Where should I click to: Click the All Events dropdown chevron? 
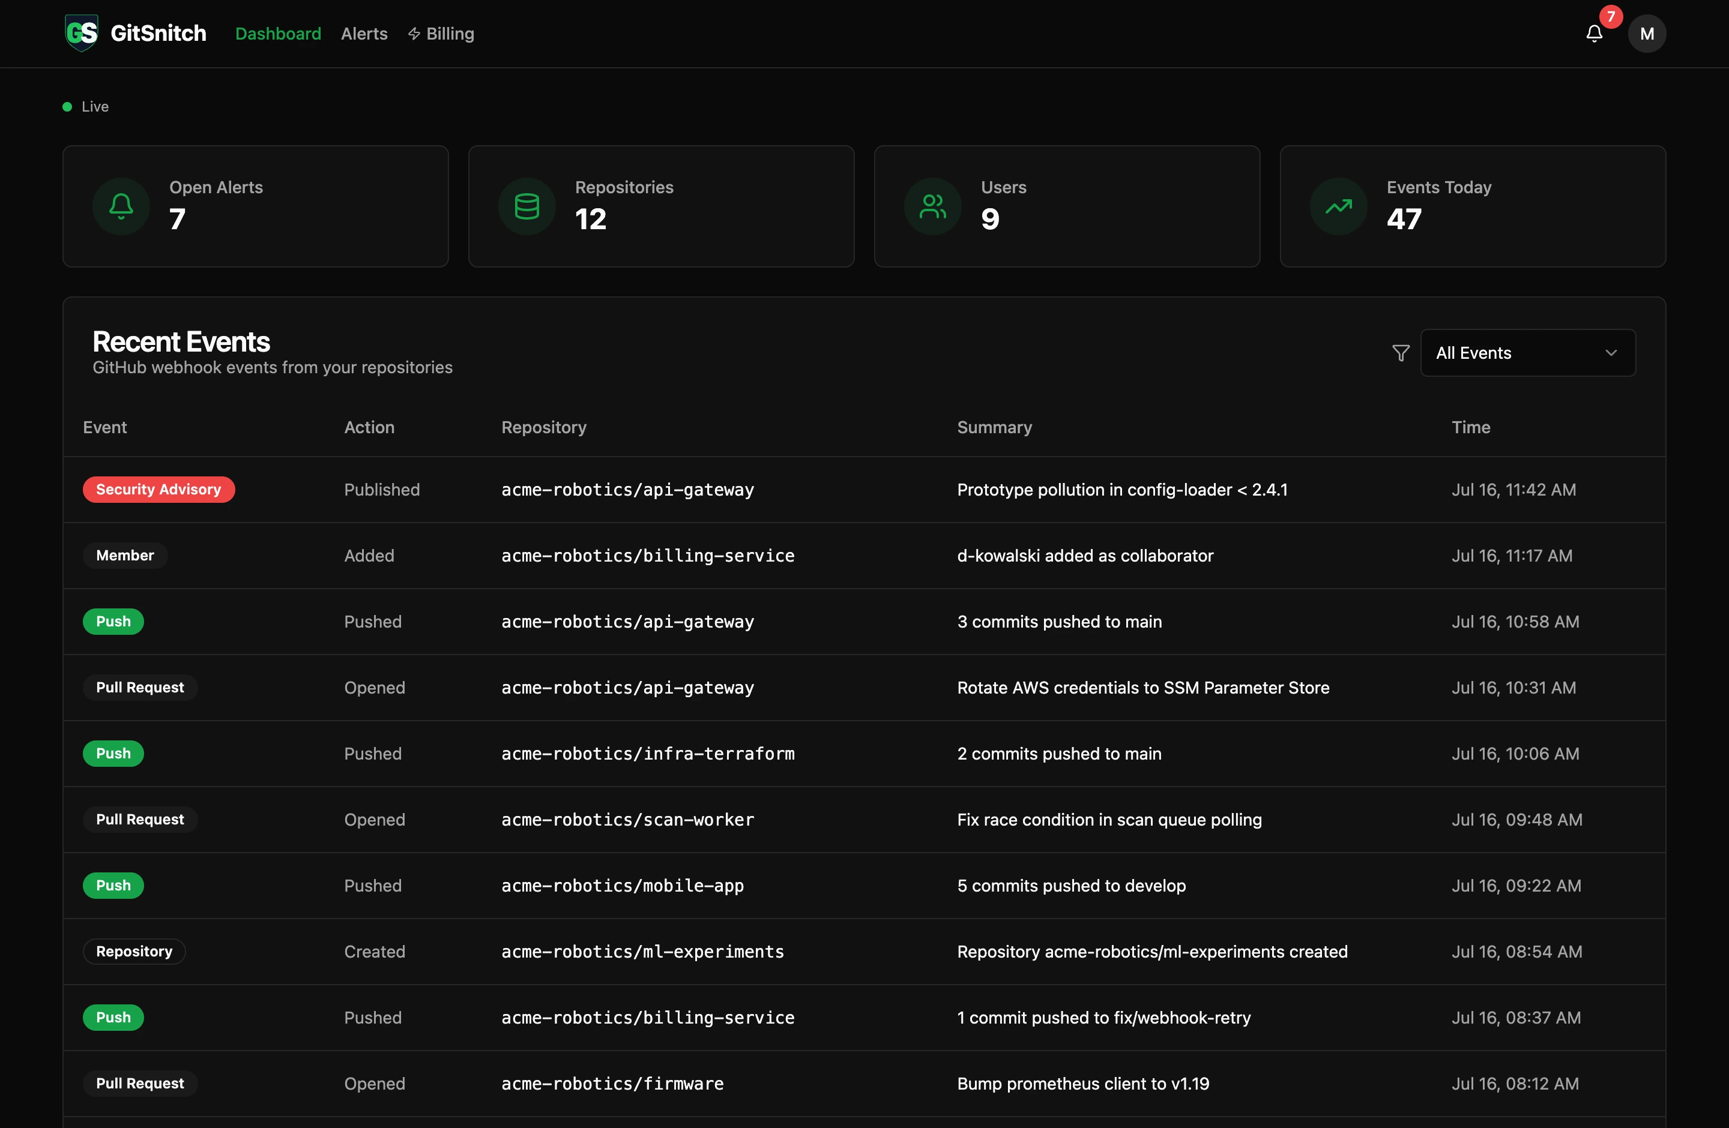pos(1611,353)
